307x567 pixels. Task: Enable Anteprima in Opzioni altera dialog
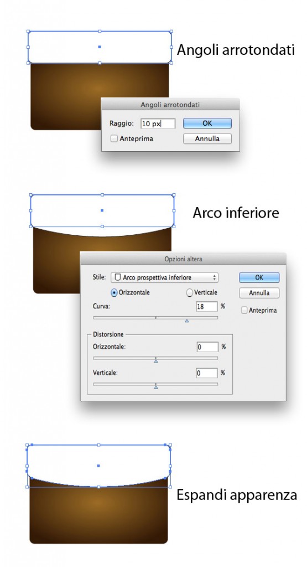(244, 310)
